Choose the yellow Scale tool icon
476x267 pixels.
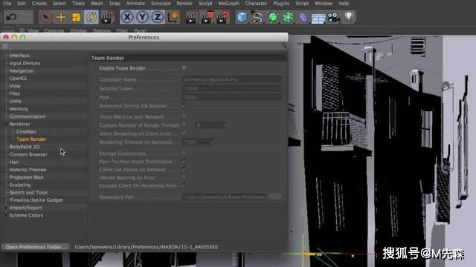[76, 17]
